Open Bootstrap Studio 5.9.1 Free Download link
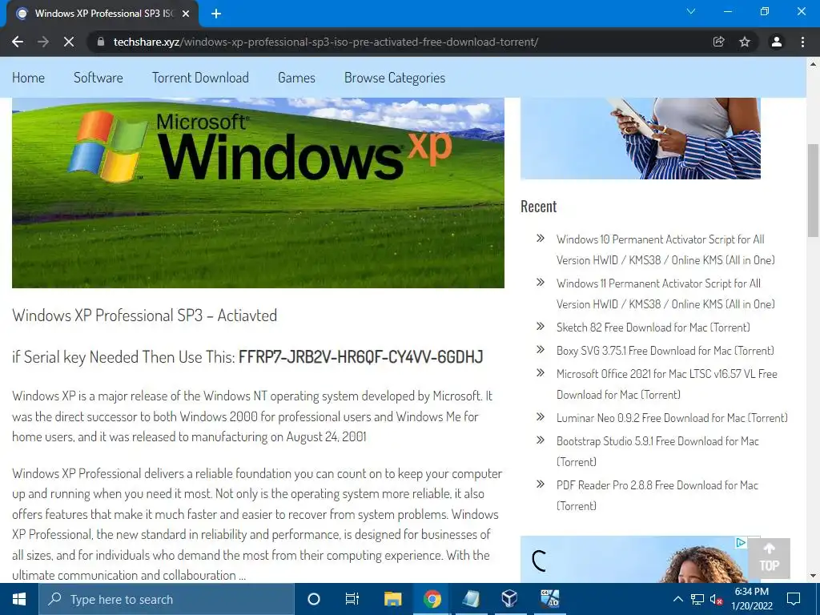This screenshot has width=820, height=615. pyautogui.click(x=657, y=452)
